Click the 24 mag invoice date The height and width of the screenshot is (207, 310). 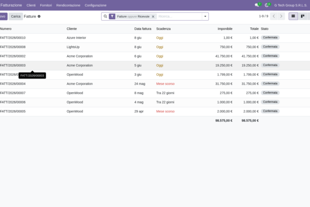pyautogui.click(x=140, y=84)
